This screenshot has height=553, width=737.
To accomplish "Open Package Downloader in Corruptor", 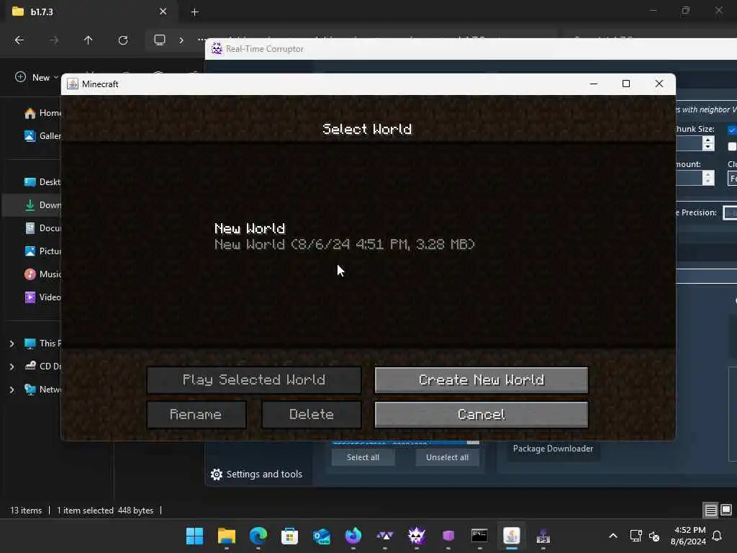I will (x=553, y=449).
